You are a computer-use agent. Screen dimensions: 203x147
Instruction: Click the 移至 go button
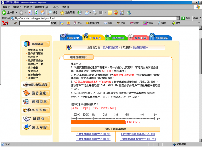pyautogui.click(x=187, y=18)
